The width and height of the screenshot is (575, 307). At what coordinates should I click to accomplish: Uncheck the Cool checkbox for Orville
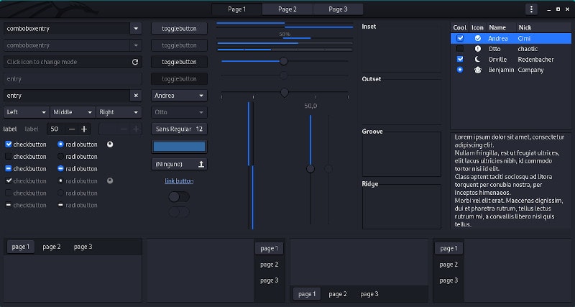pyautogui.click(x=460, y=59)
